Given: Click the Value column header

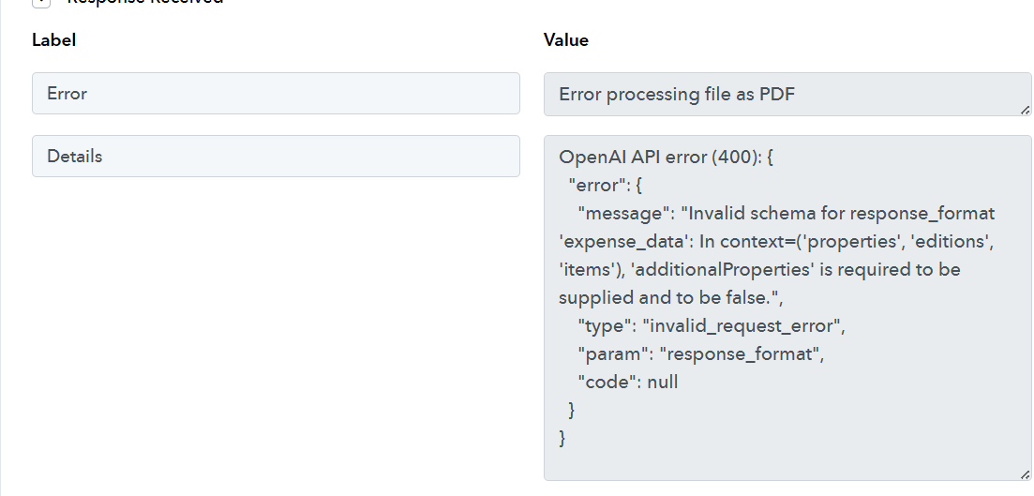Looking at the screenshot, I should (566, 40).
